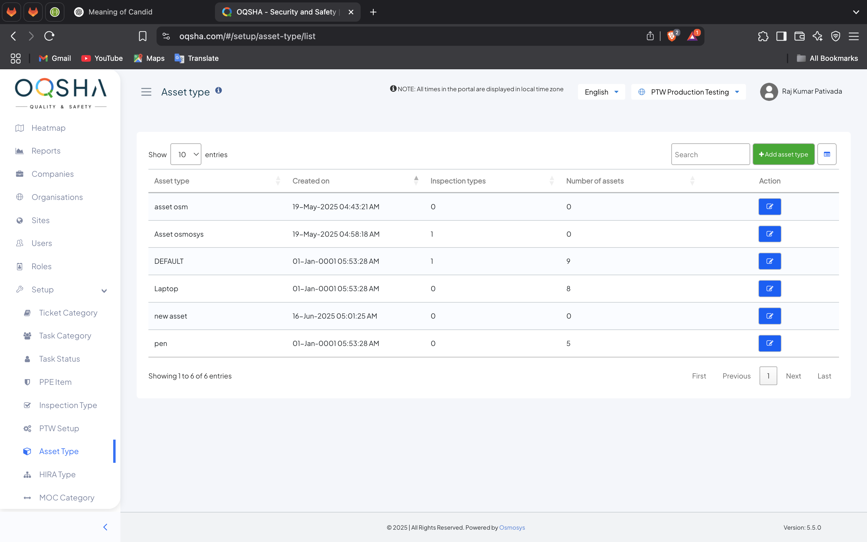Click the browser bookmark icon
Image resolution: width=867 pixels, height=542 pixels.
click(x=143, y=36)
